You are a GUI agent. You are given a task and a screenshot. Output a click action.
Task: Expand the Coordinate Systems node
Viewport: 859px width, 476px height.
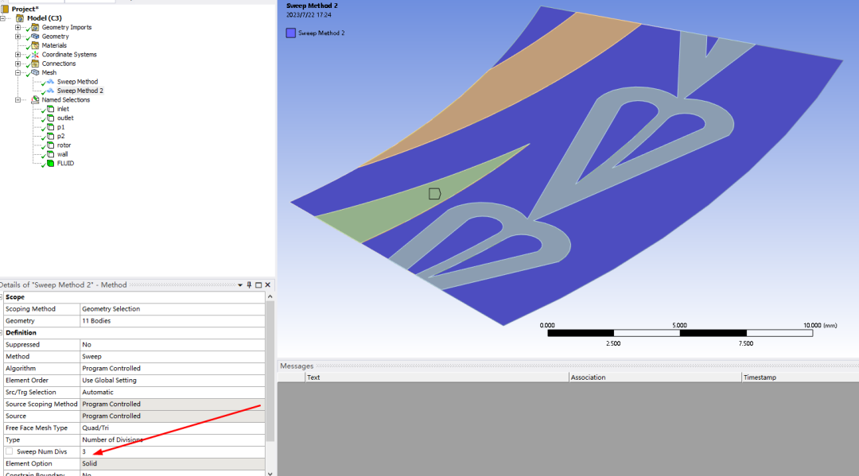(x=17, y=55)
